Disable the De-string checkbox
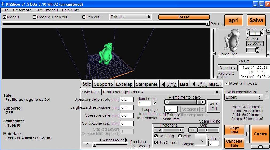270x150 pixels. pyautogui.click(x=156, y=136)
